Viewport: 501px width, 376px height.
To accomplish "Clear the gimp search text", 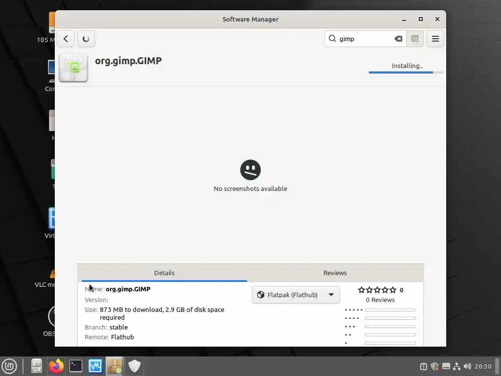I will click(398, 39).
